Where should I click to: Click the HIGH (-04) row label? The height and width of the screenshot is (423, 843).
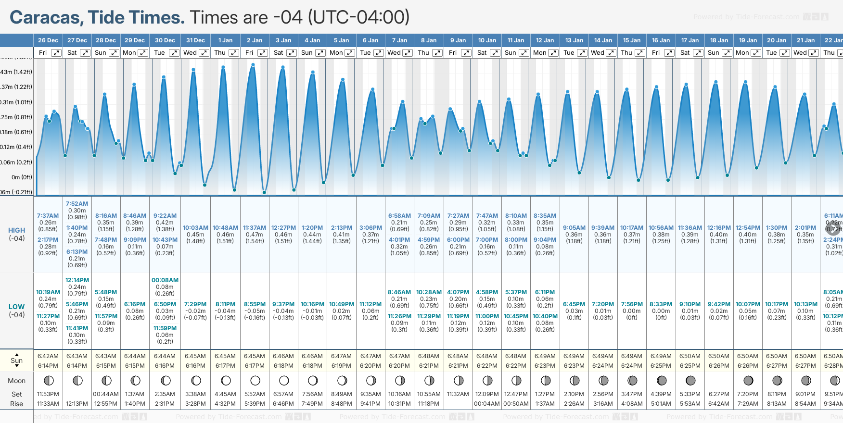(x=16, y=234)
